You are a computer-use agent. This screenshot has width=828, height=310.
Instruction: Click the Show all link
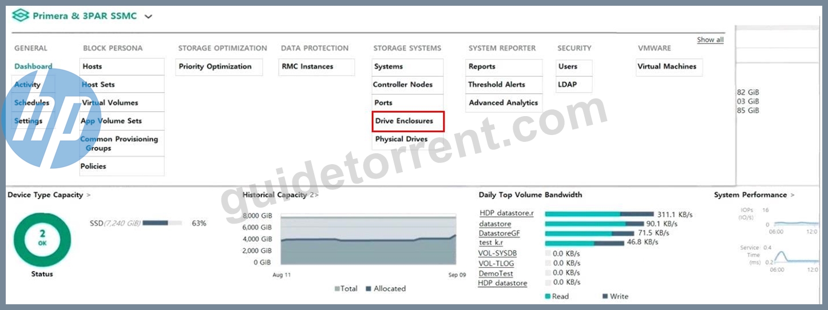(710, 40)
